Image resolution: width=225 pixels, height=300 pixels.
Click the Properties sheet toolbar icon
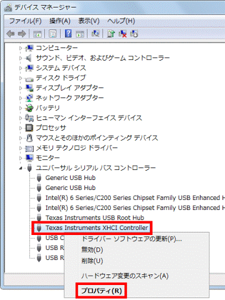(x=52, y=34)
